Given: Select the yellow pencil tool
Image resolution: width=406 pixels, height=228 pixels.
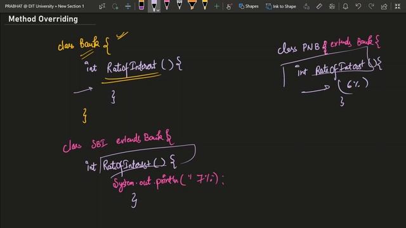Looking at the screenshot, I should coord(205,5).
